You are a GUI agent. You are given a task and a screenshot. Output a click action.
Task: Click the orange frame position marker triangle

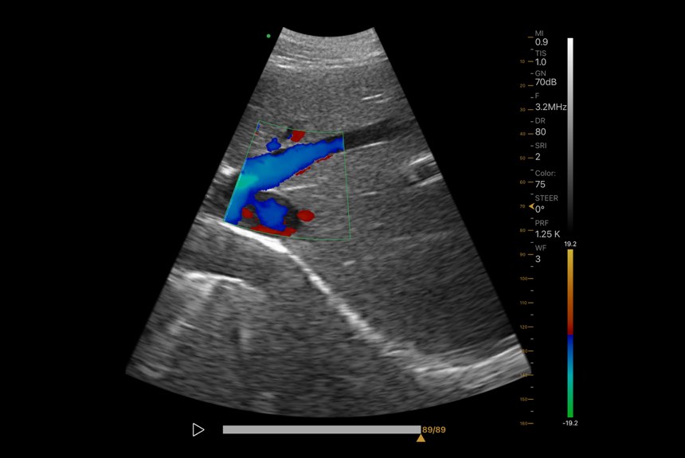(421, 438)
